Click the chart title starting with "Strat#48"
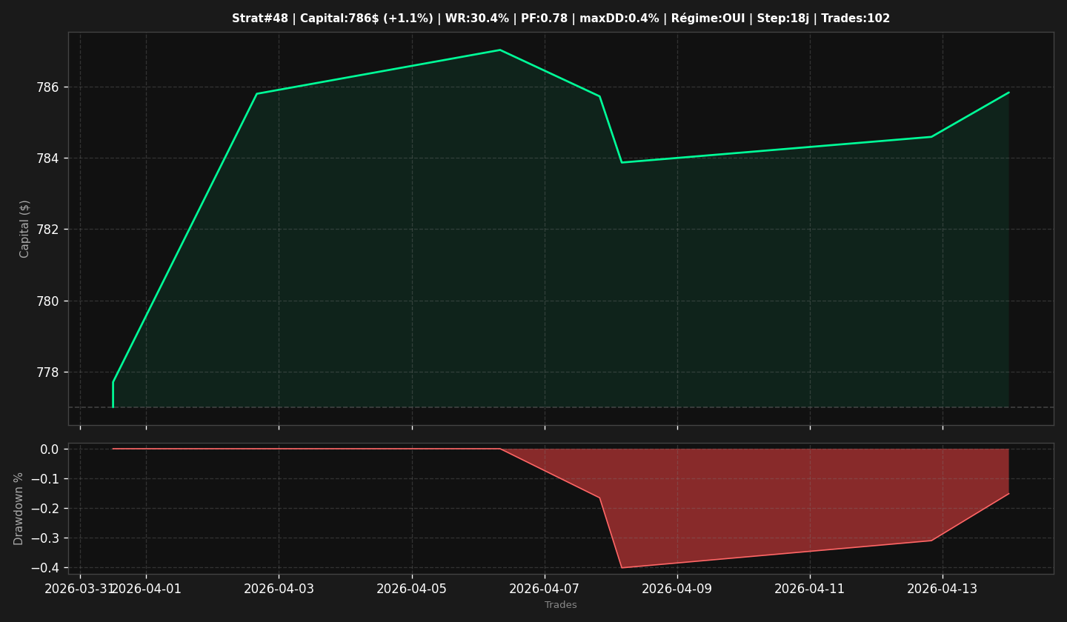Screen dimensions: 1067x622 pyautogui.click(x=561, y=19)
